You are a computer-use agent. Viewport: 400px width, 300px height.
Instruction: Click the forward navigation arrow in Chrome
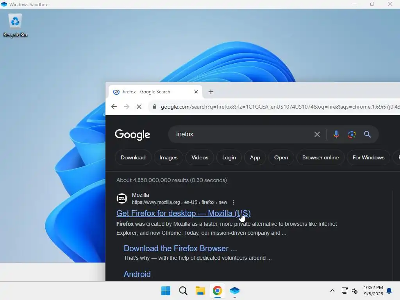[127, 107]
